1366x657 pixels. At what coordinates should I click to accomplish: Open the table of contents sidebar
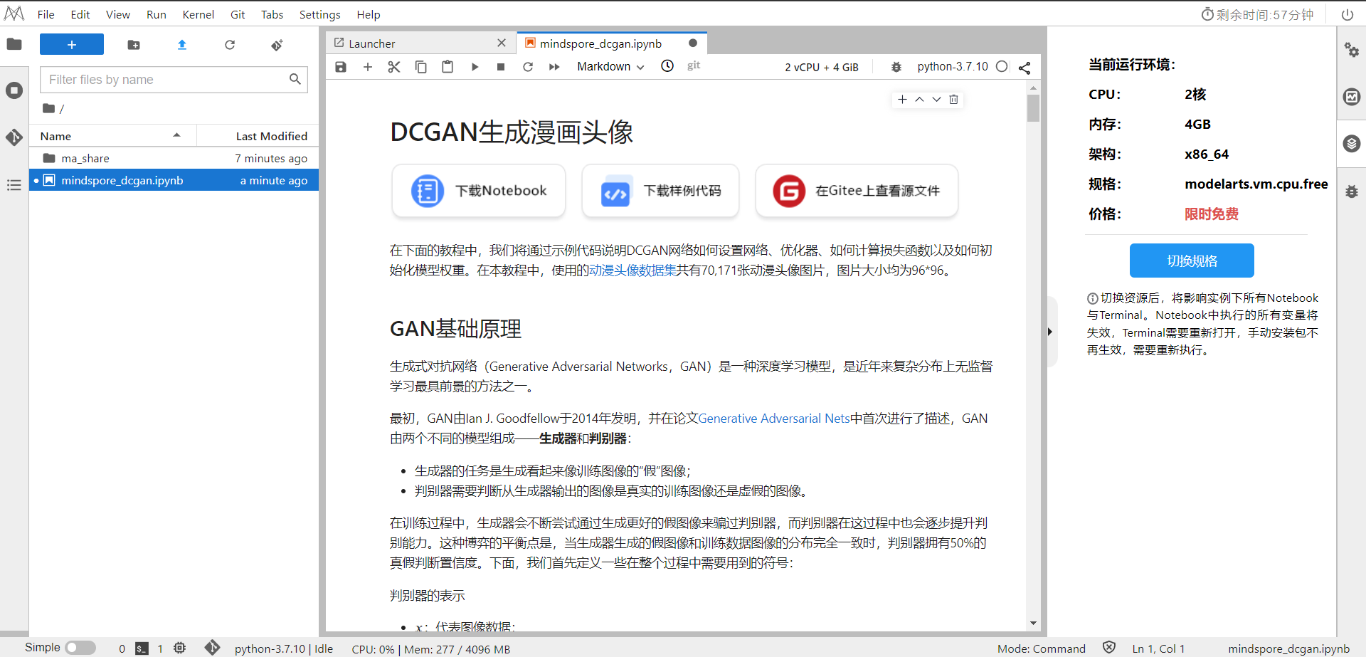coord(14,184)
